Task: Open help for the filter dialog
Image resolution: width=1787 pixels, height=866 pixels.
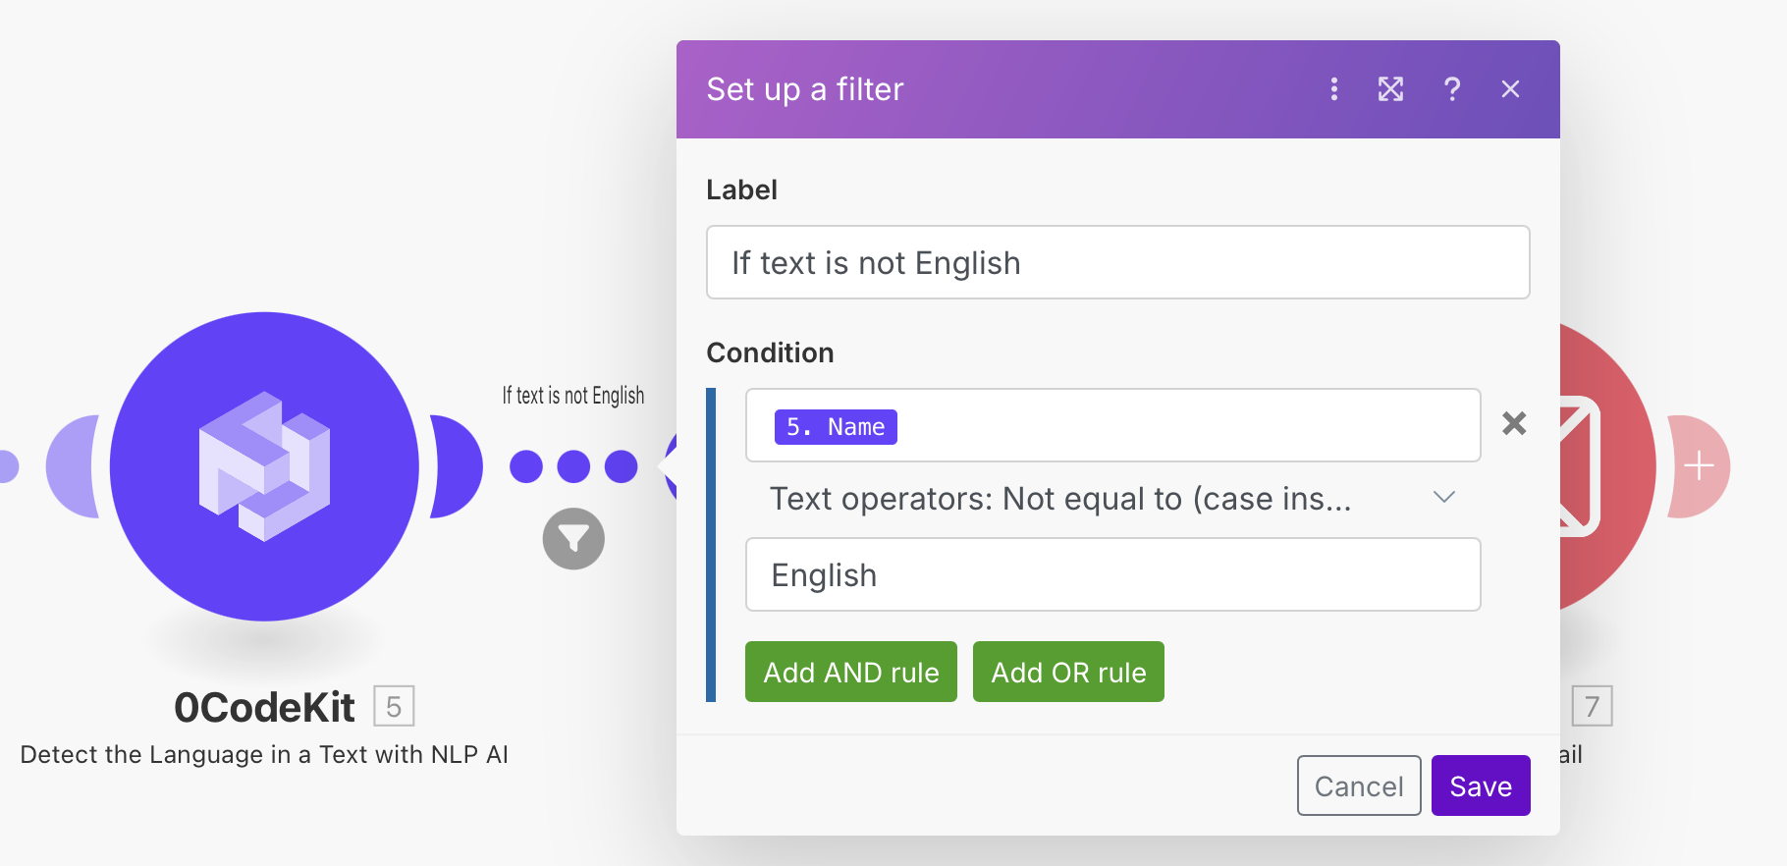Action: 1451,89
